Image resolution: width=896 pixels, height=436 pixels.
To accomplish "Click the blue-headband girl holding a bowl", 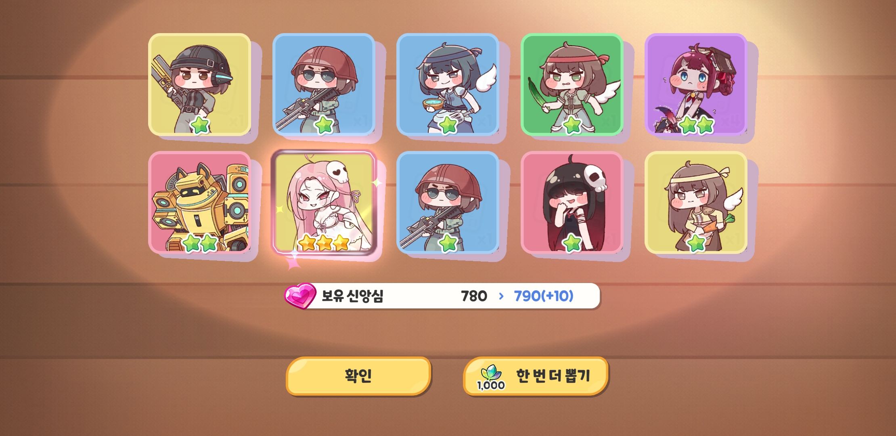I will [x=448, y=85].
